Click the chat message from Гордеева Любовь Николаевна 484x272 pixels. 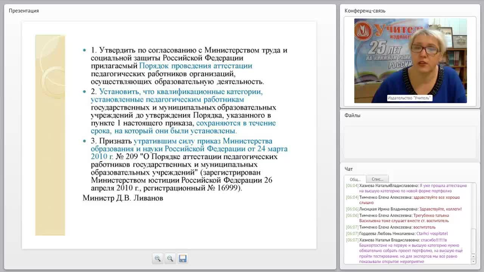tap(397, 233)
